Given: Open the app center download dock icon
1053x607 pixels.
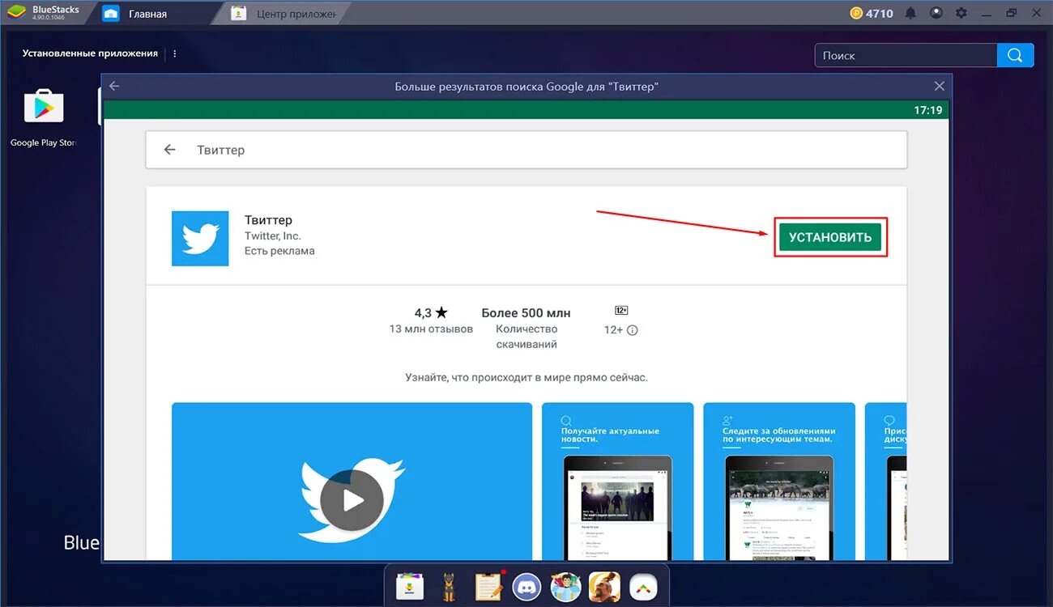Looking at the screenshot, I should [x=410, y=586].
